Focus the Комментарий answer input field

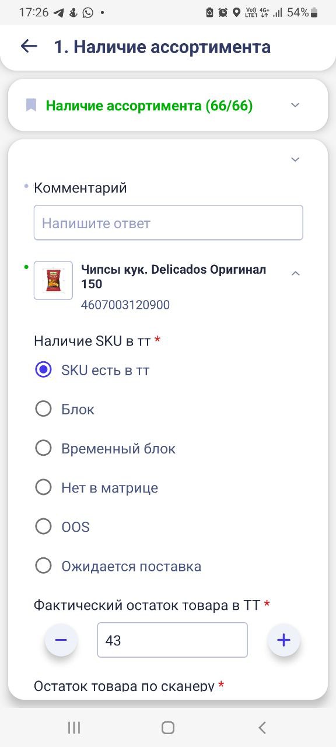coord(169,222)
